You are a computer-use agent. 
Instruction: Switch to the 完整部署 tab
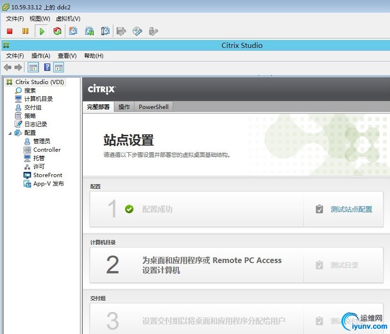coord(98,107)
